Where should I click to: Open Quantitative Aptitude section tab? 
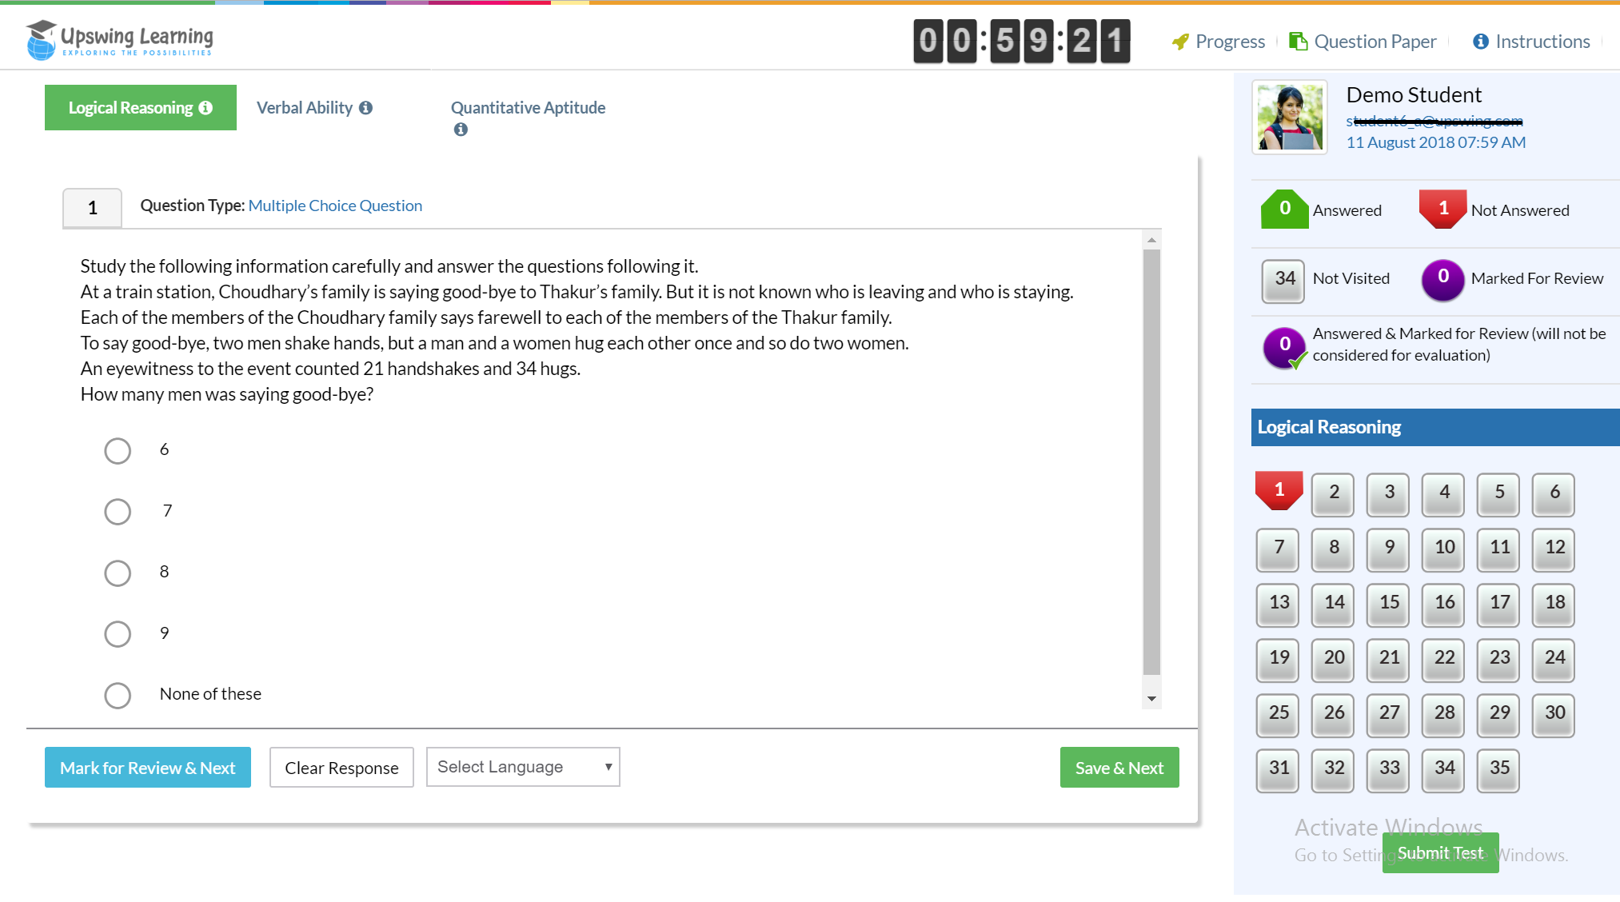(528, 108)
